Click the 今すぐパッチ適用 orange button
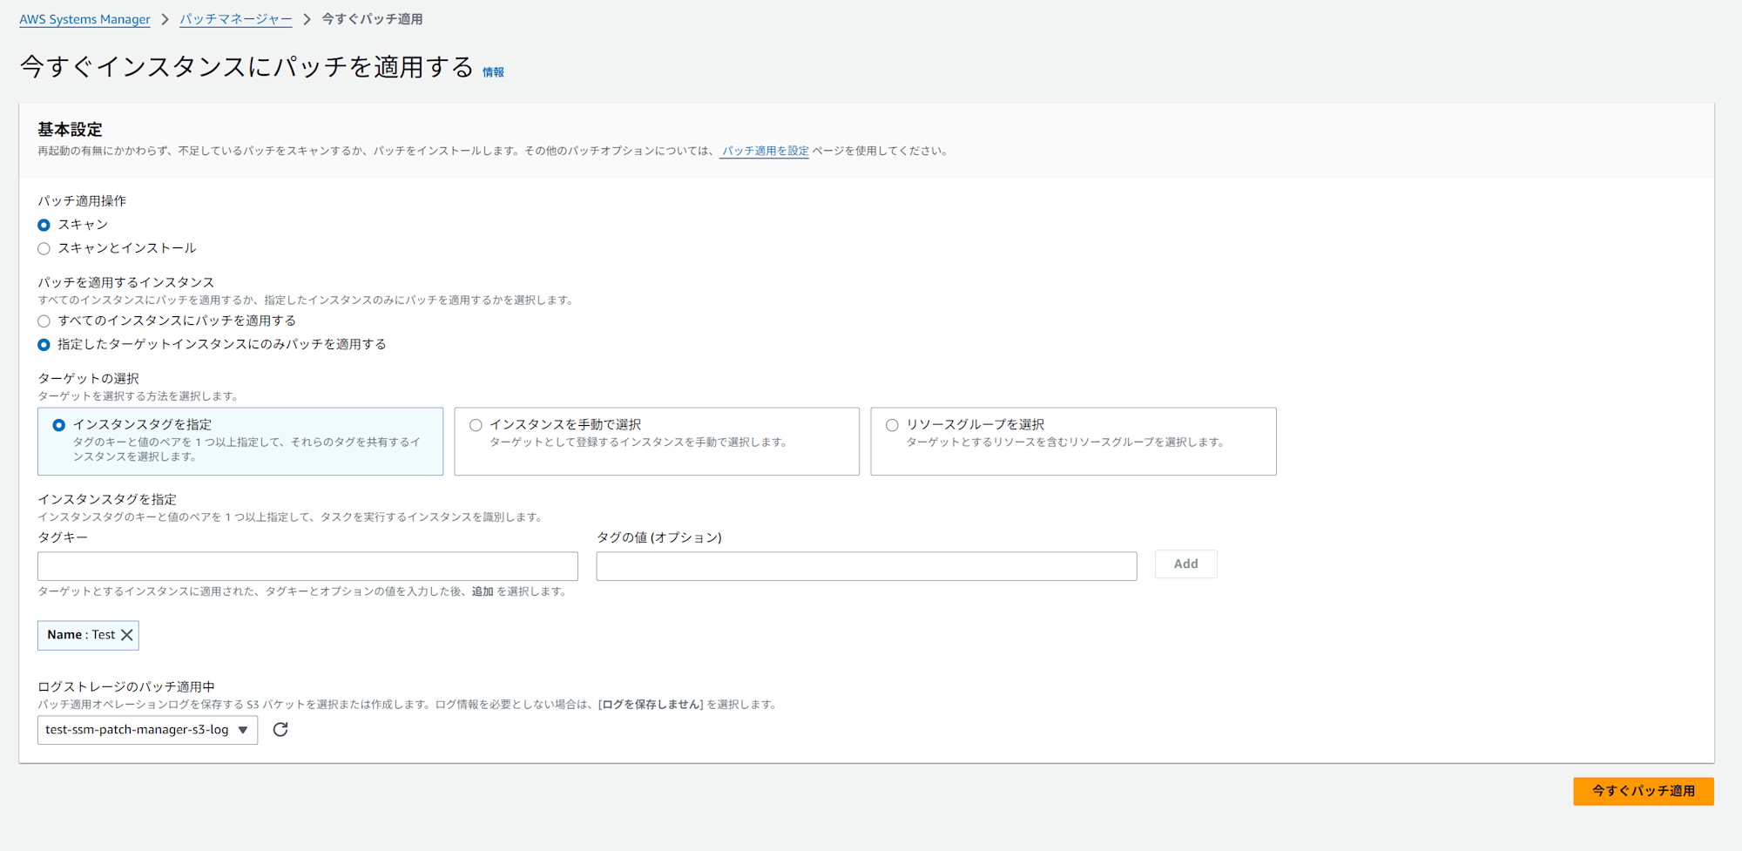1742x851 pixels. coord(1643,791)
